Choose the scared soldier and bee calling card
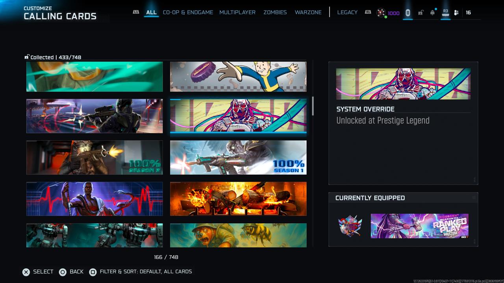 coord(238,235)
